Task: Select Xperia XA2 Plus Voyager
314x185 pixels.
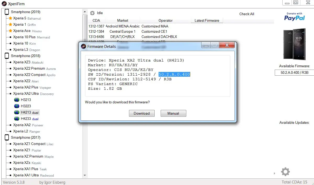Action: coord(32,87)
